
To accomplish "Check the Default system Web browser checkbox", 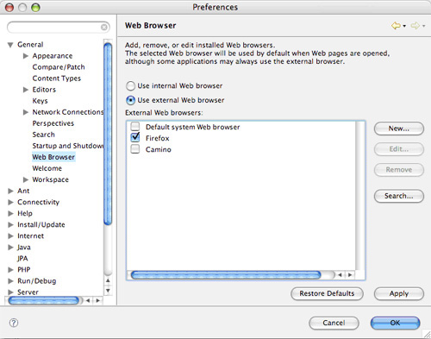I will [x=135, y=126].
